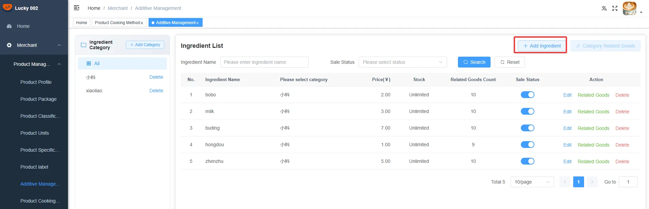Edit the milk ingredient
Image resolution: width=649 pixels, height=209 pixels.
(567, 112)
